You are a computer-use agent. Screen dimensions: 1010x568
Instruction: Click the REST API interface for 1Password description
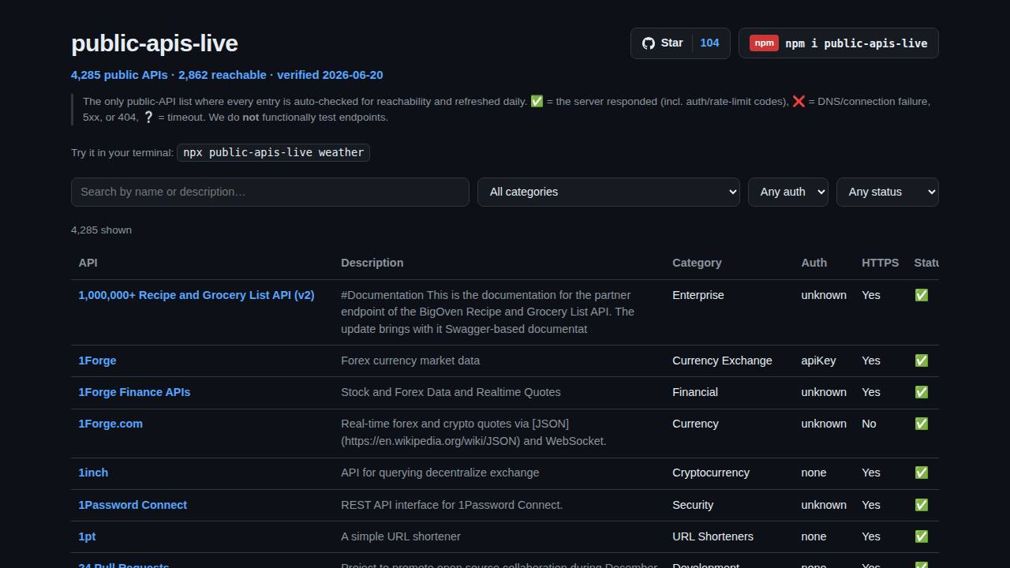(451, 505)
